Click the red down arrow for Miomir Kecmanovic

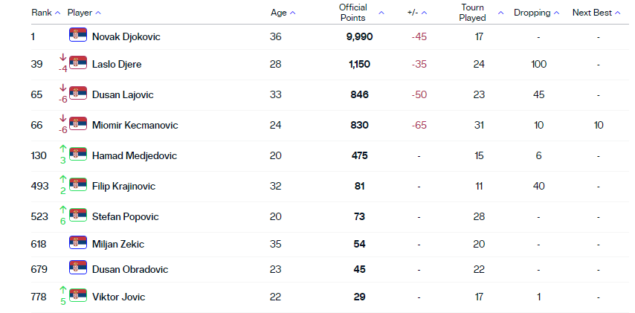[63, 119]
